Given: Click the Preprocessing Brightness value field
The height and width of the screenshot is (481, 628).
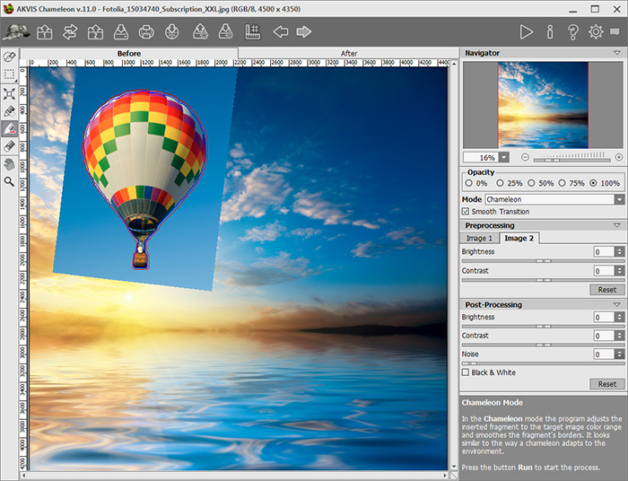Looking at the screenshot, I should 605,251.
